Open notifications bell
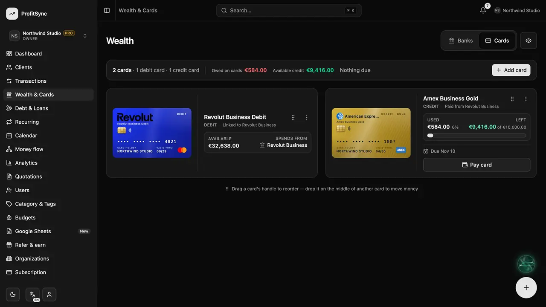This screenshot has width=546, height=307. pos(483,10)
